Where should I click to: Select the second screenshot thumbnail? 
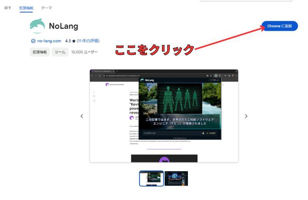[x=176, y=178]
